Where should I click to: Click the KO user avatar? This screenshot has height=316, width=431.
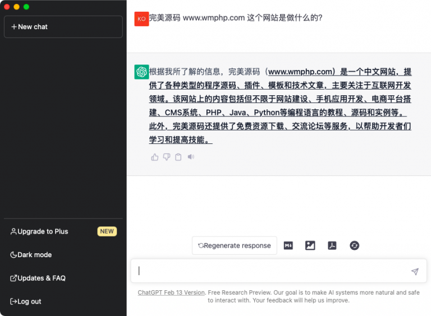(x=141, y=18)
